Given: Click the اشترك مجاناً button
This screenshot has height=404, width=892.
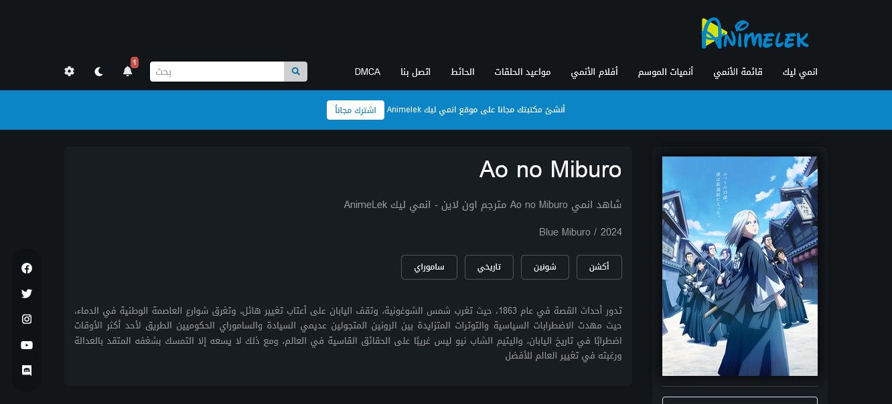Looking at the screenshot, I should (x=355, y=110).
